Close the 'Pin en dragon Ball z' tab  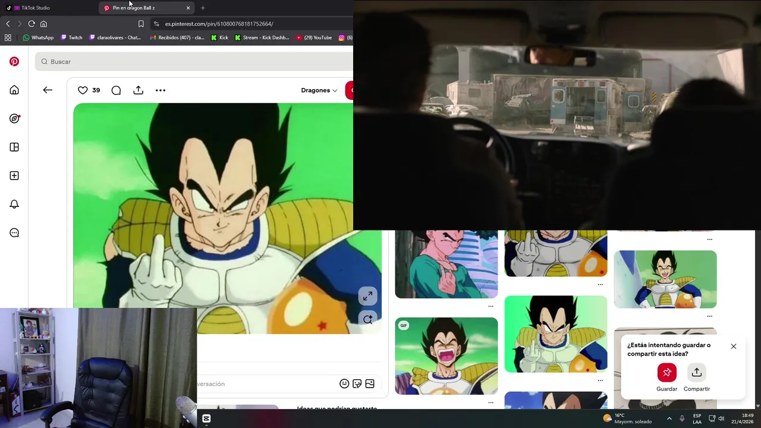click(x=188, y=8)
